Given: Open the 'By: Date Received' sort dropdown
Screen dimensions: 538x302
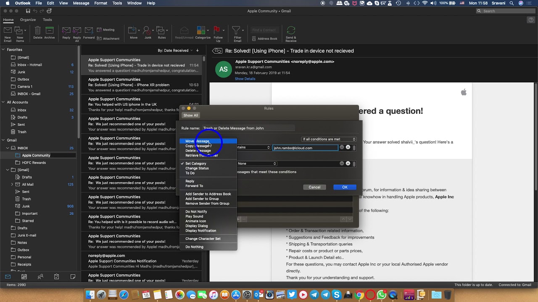Looking at the screenshot, I should point(175,50).
